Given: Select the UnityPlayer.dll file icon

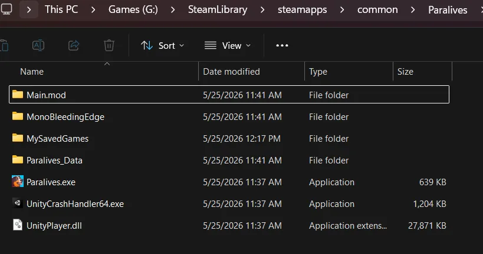Looking at the screenshot, I should (18, 225).
